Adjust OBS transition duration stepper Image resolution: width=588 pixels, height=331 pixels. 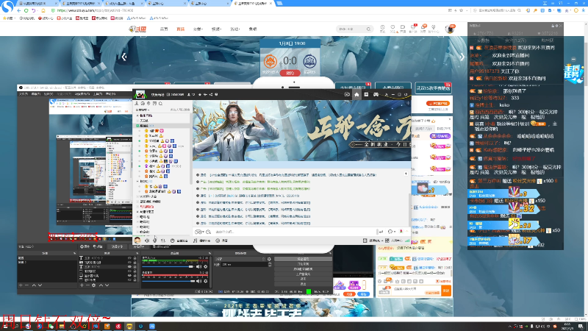click(x=270, y=264)
